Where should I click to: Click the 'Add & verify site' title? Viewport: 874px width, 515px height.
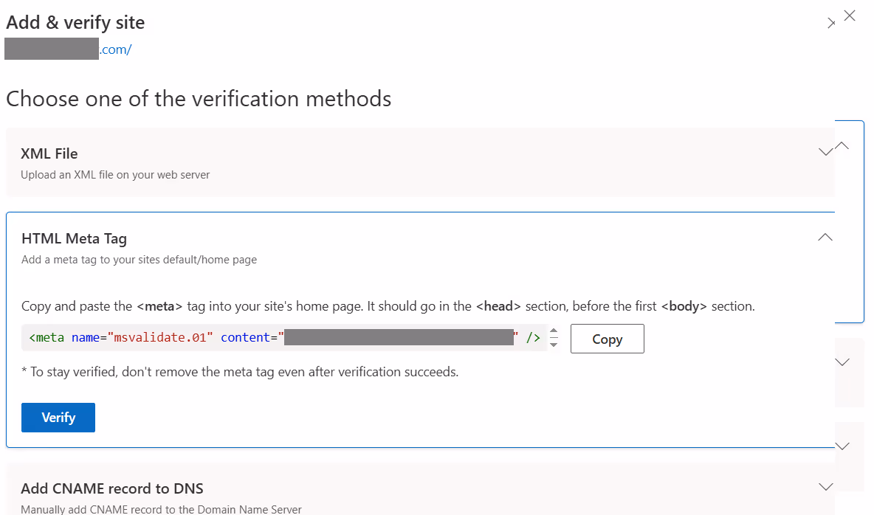75,22
